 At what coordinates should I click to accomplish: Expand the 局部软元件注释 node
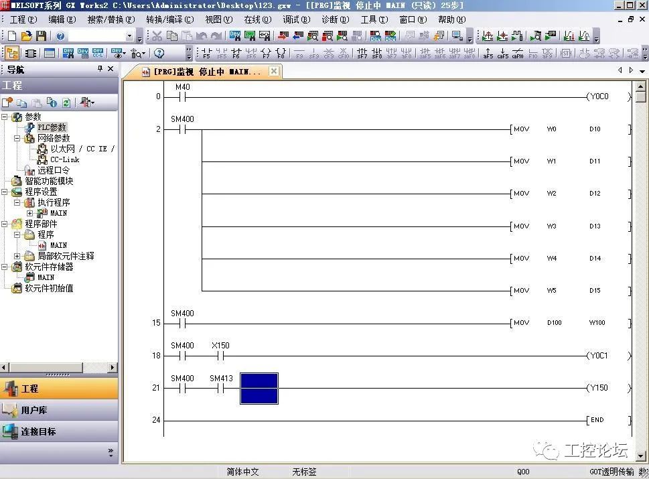point(17,257)
